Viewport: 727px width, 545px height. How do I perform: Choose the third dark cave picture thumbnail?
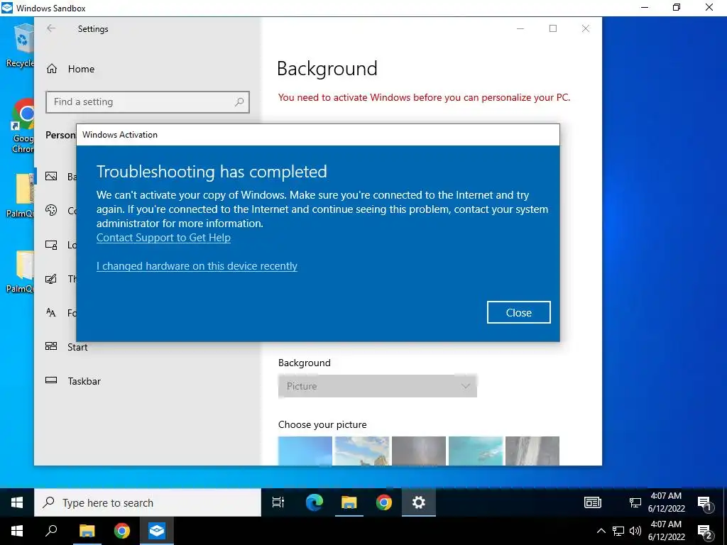[x=419, y=451]
